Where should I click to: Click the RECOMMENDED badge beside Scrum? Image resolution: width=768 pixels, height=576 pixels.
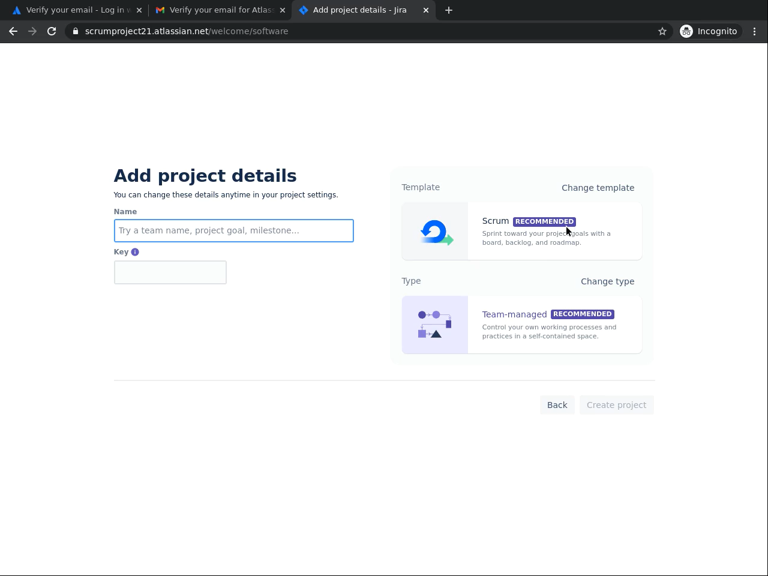[545, 221]
